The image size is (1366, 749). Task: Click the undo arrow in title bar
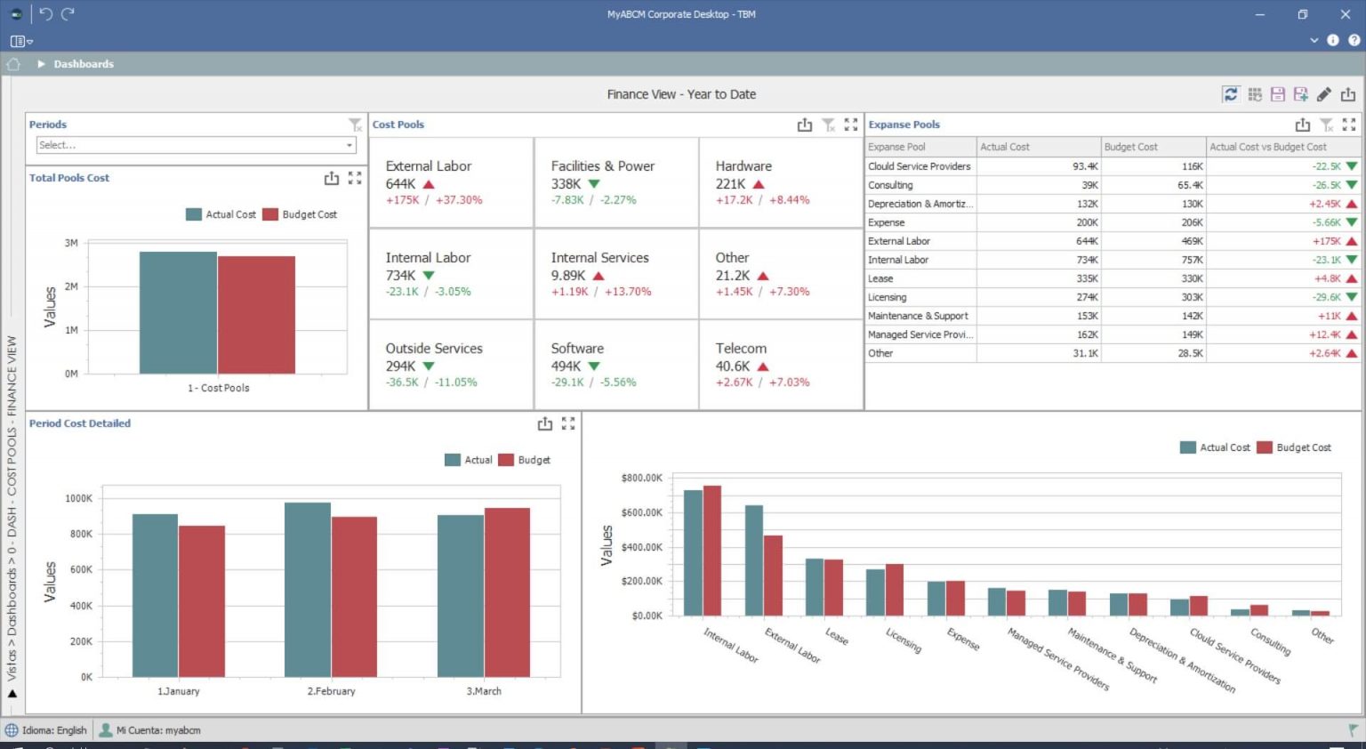(46, 14)
